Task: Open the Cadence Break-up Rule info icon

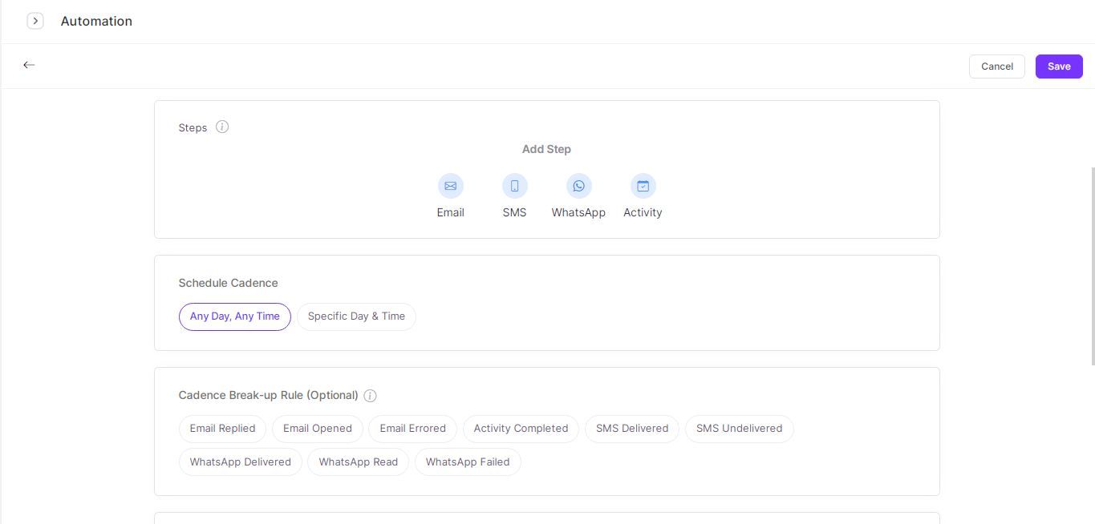Action: [370, 395]
